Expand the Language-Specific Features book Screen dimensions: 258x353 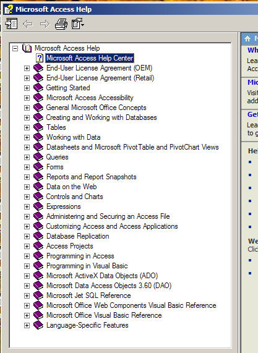click(27, 326)
